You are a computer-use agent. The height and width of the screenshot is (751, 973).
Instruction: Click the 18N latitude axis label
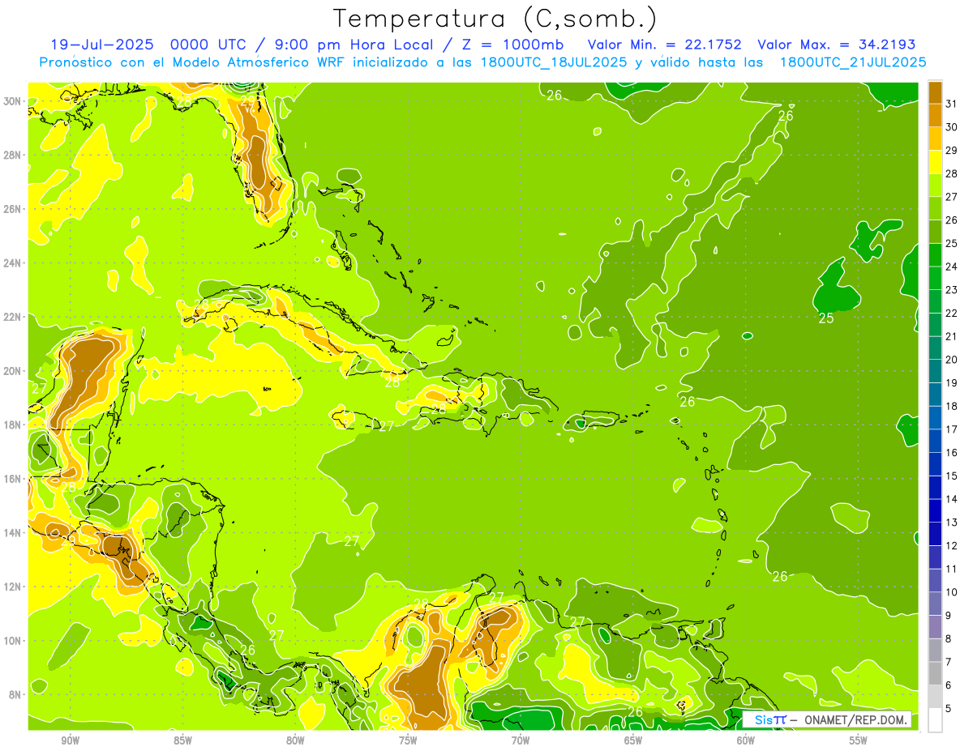click(x=12, y=425)
